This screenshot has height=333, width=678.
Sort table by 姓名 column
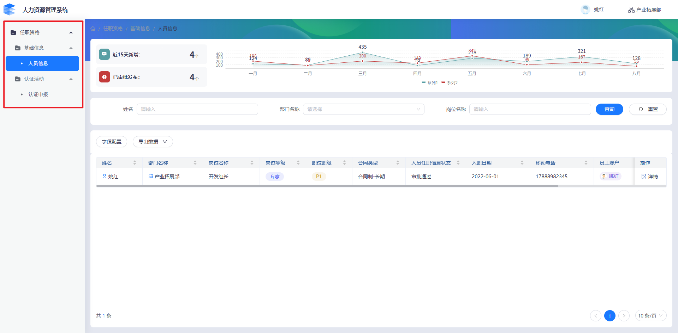tap(135, 163)
